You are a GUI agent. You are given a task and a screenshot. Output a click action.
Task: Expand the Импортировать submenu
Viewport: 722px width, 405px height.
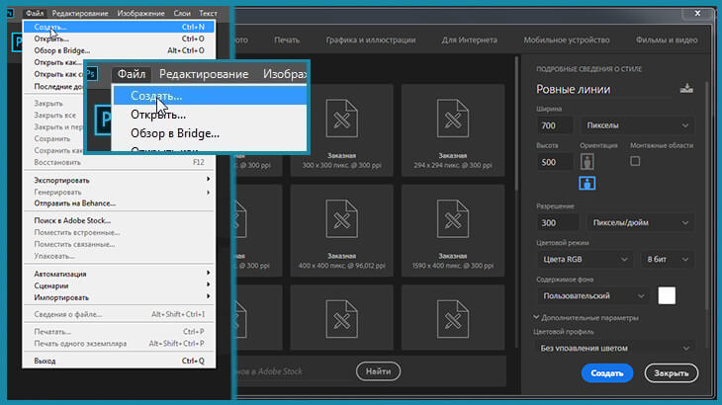(x=120, y=298)
